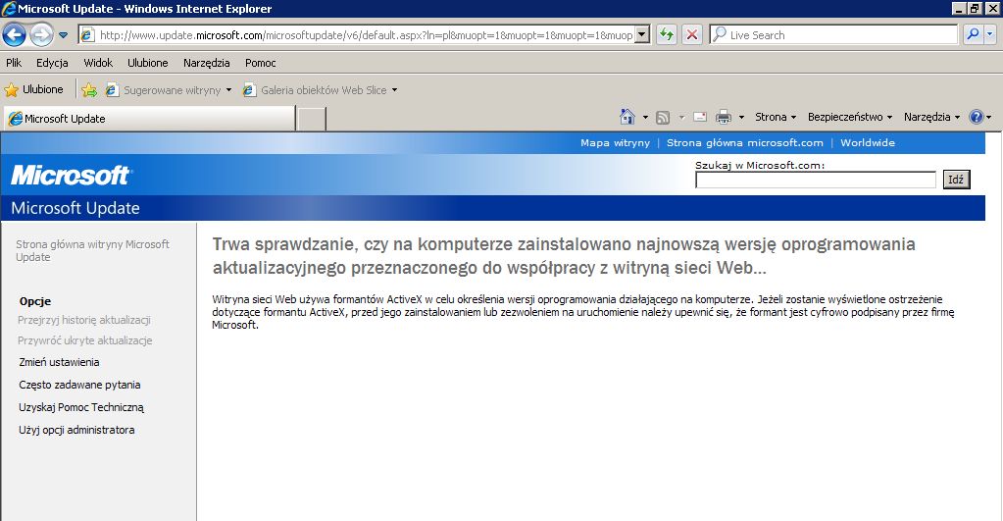Expand the Print dropdown arrow

741,117
